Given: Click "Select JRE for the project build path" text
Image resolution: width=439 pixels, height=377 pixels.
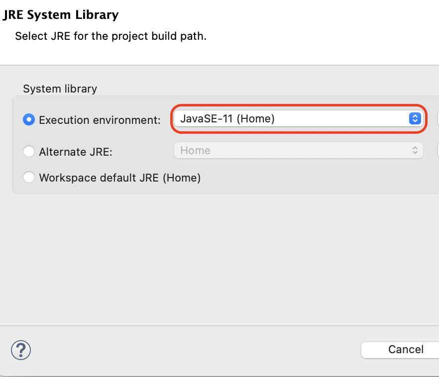Looking at the screenshot, I should [110, 36].
